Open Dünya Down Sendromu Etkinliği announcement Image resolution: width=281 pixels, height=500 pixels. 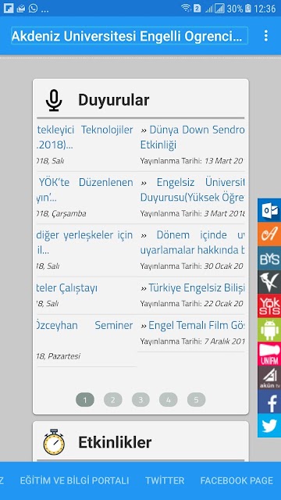193,137
